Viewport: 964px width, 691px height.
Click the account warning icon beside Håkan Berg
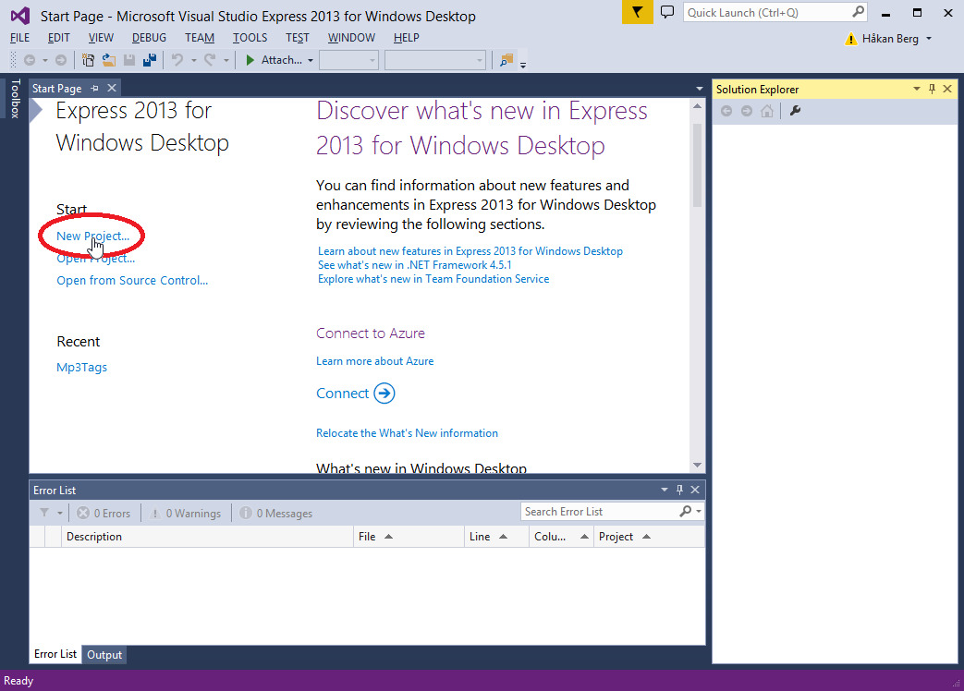click(x=851, y=40)
